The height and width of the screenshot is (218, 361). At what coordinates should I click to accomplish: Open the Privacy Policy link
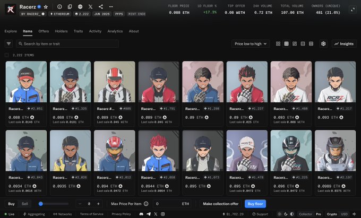click(x=121, y=214)
